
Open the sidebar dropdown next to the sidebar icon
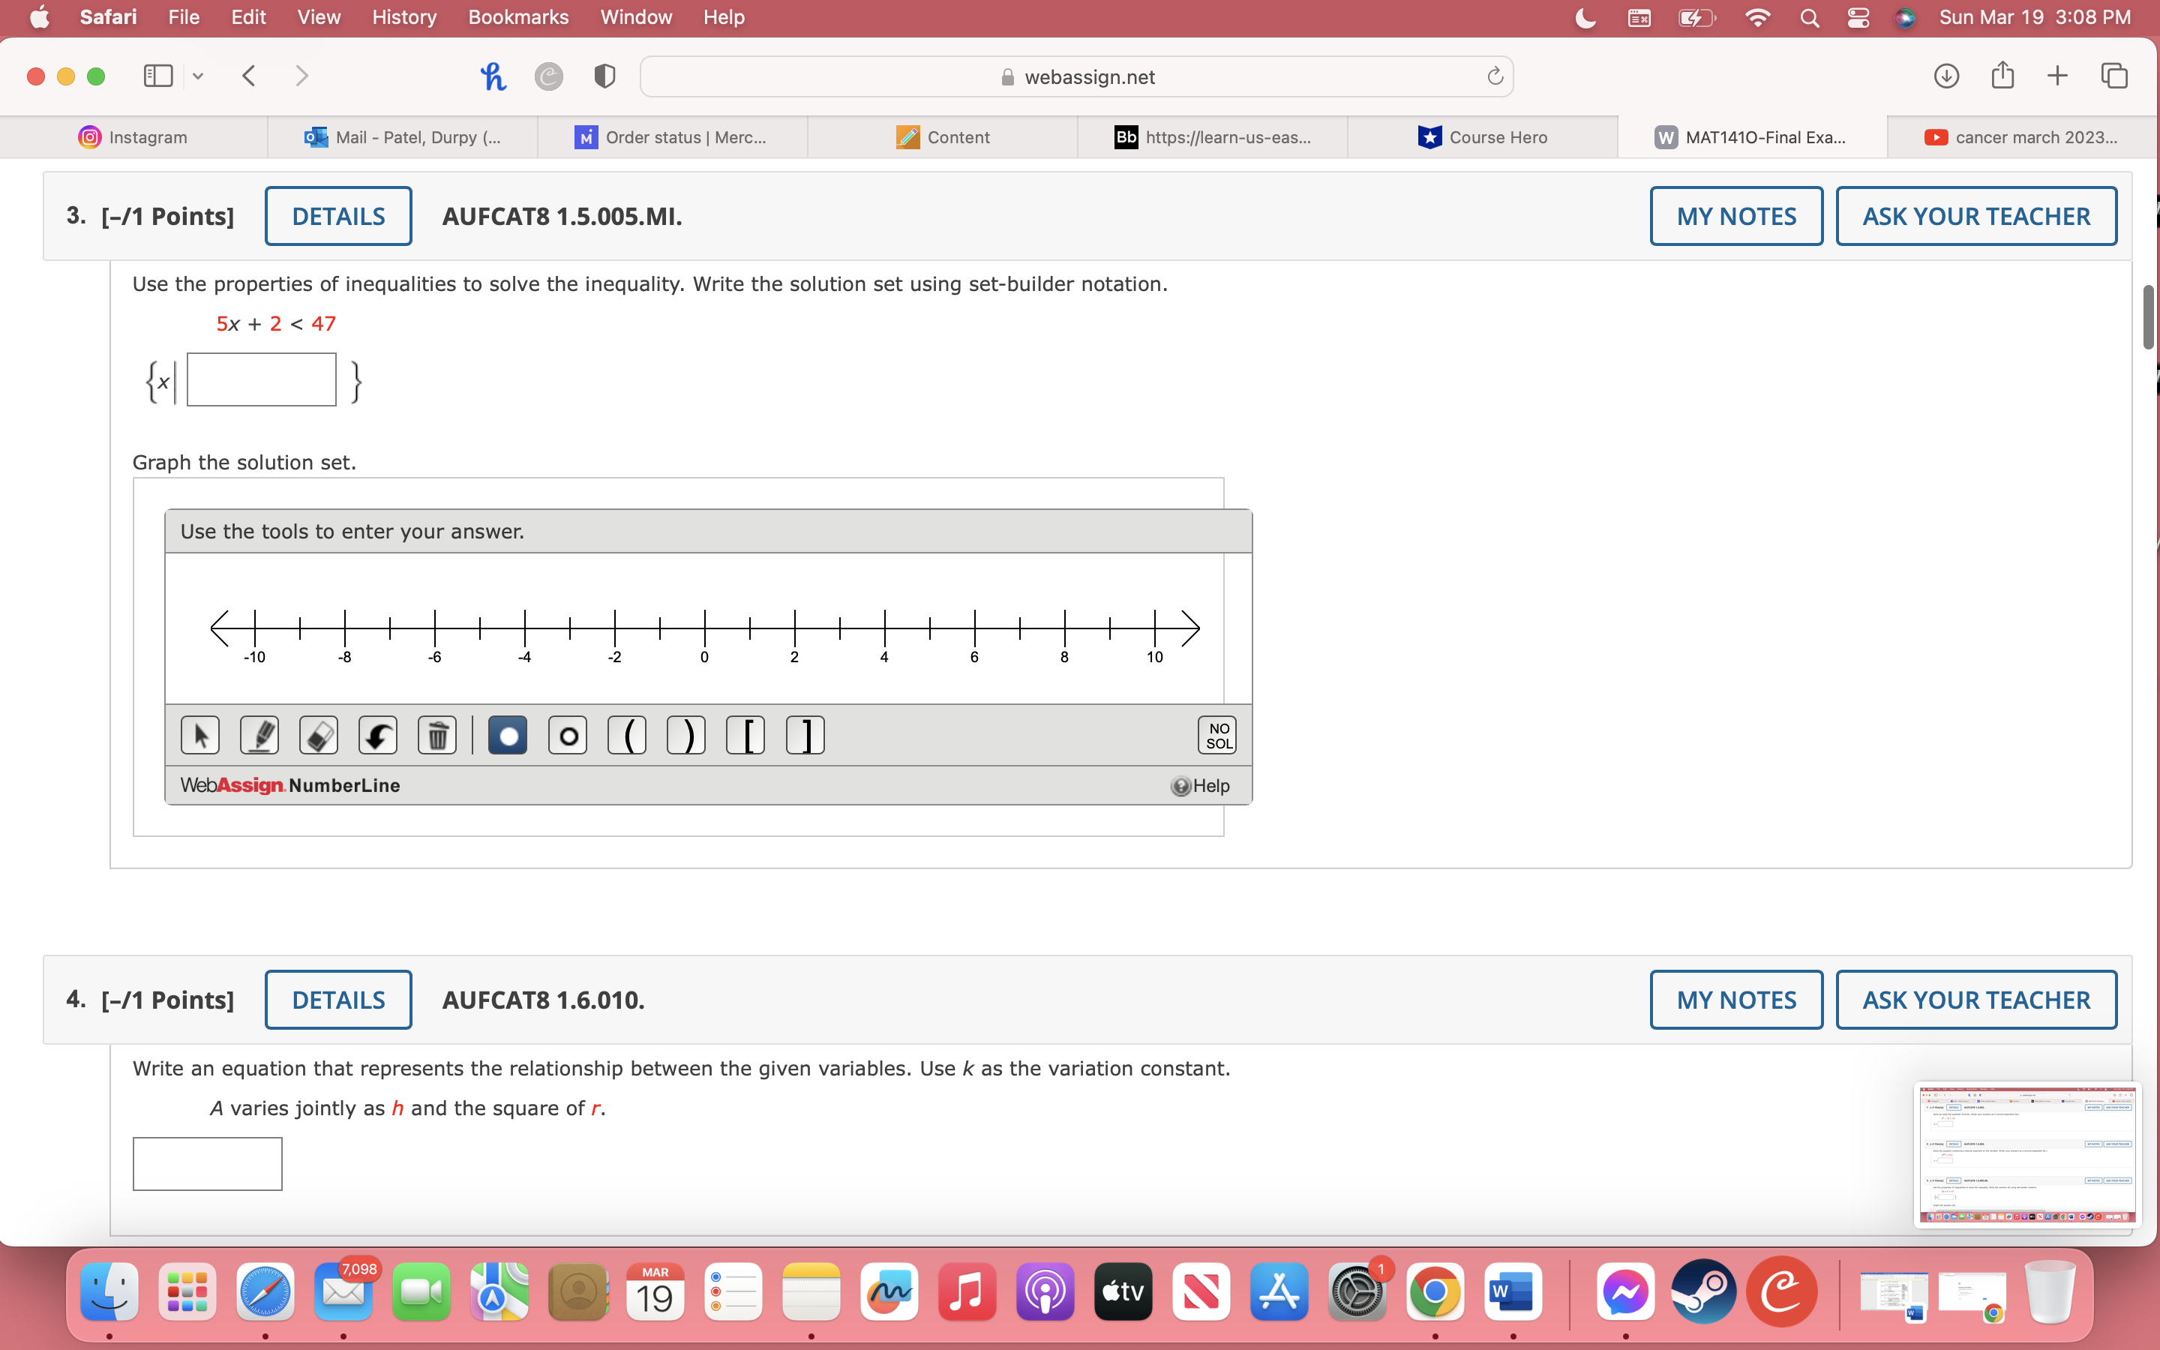(x=197, y=76)
